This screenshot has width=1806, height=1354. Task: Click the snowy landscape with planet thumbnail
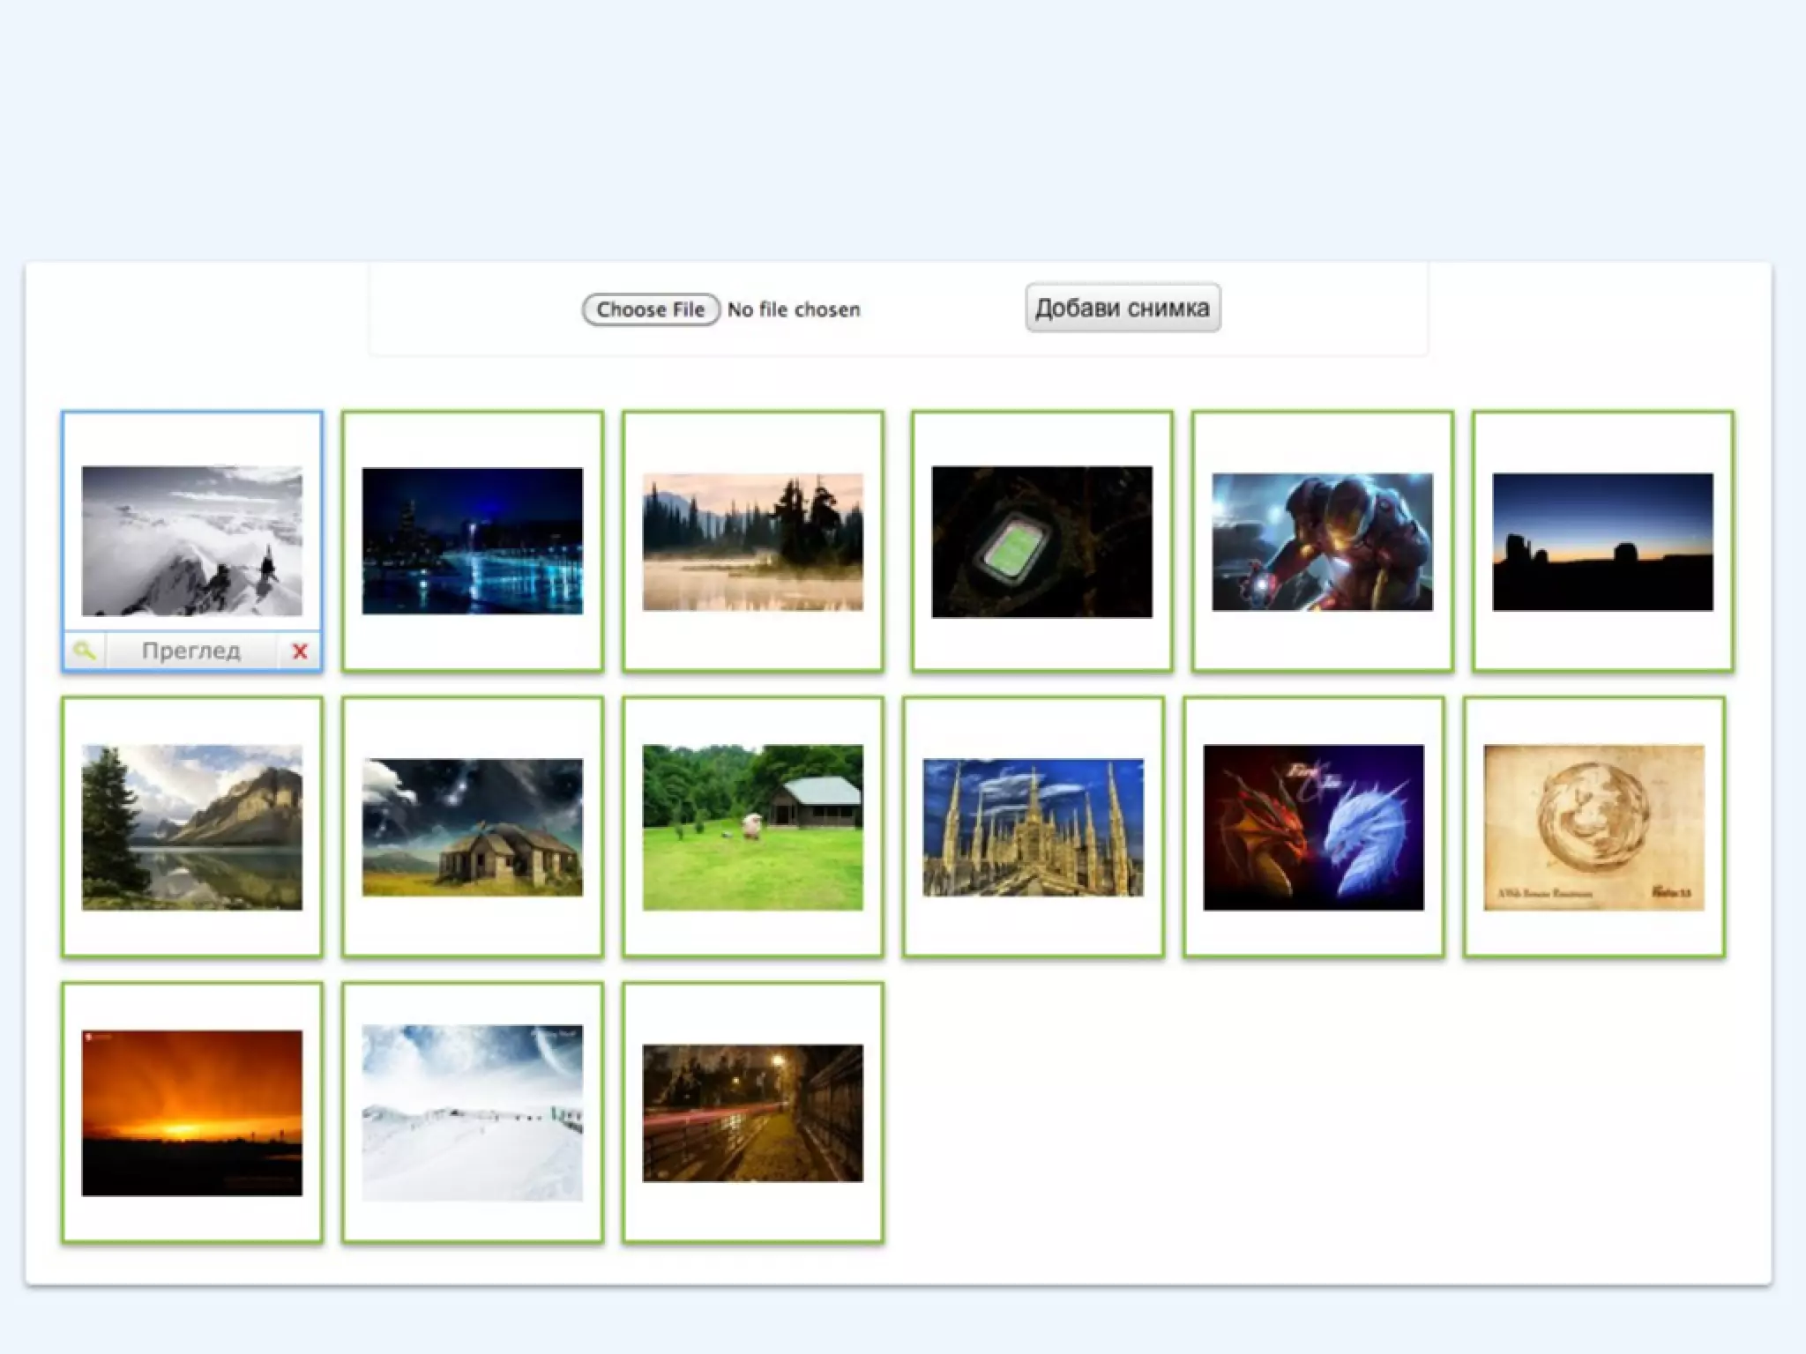(472, 1112)
